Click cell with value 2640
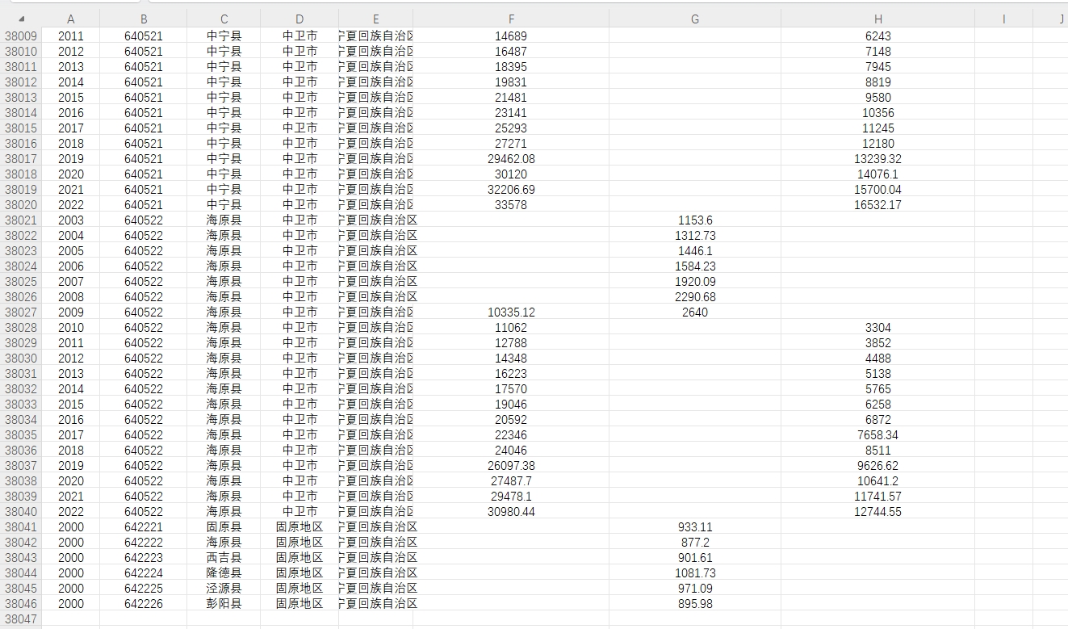1068x629 pixels. tap(695, 312)
